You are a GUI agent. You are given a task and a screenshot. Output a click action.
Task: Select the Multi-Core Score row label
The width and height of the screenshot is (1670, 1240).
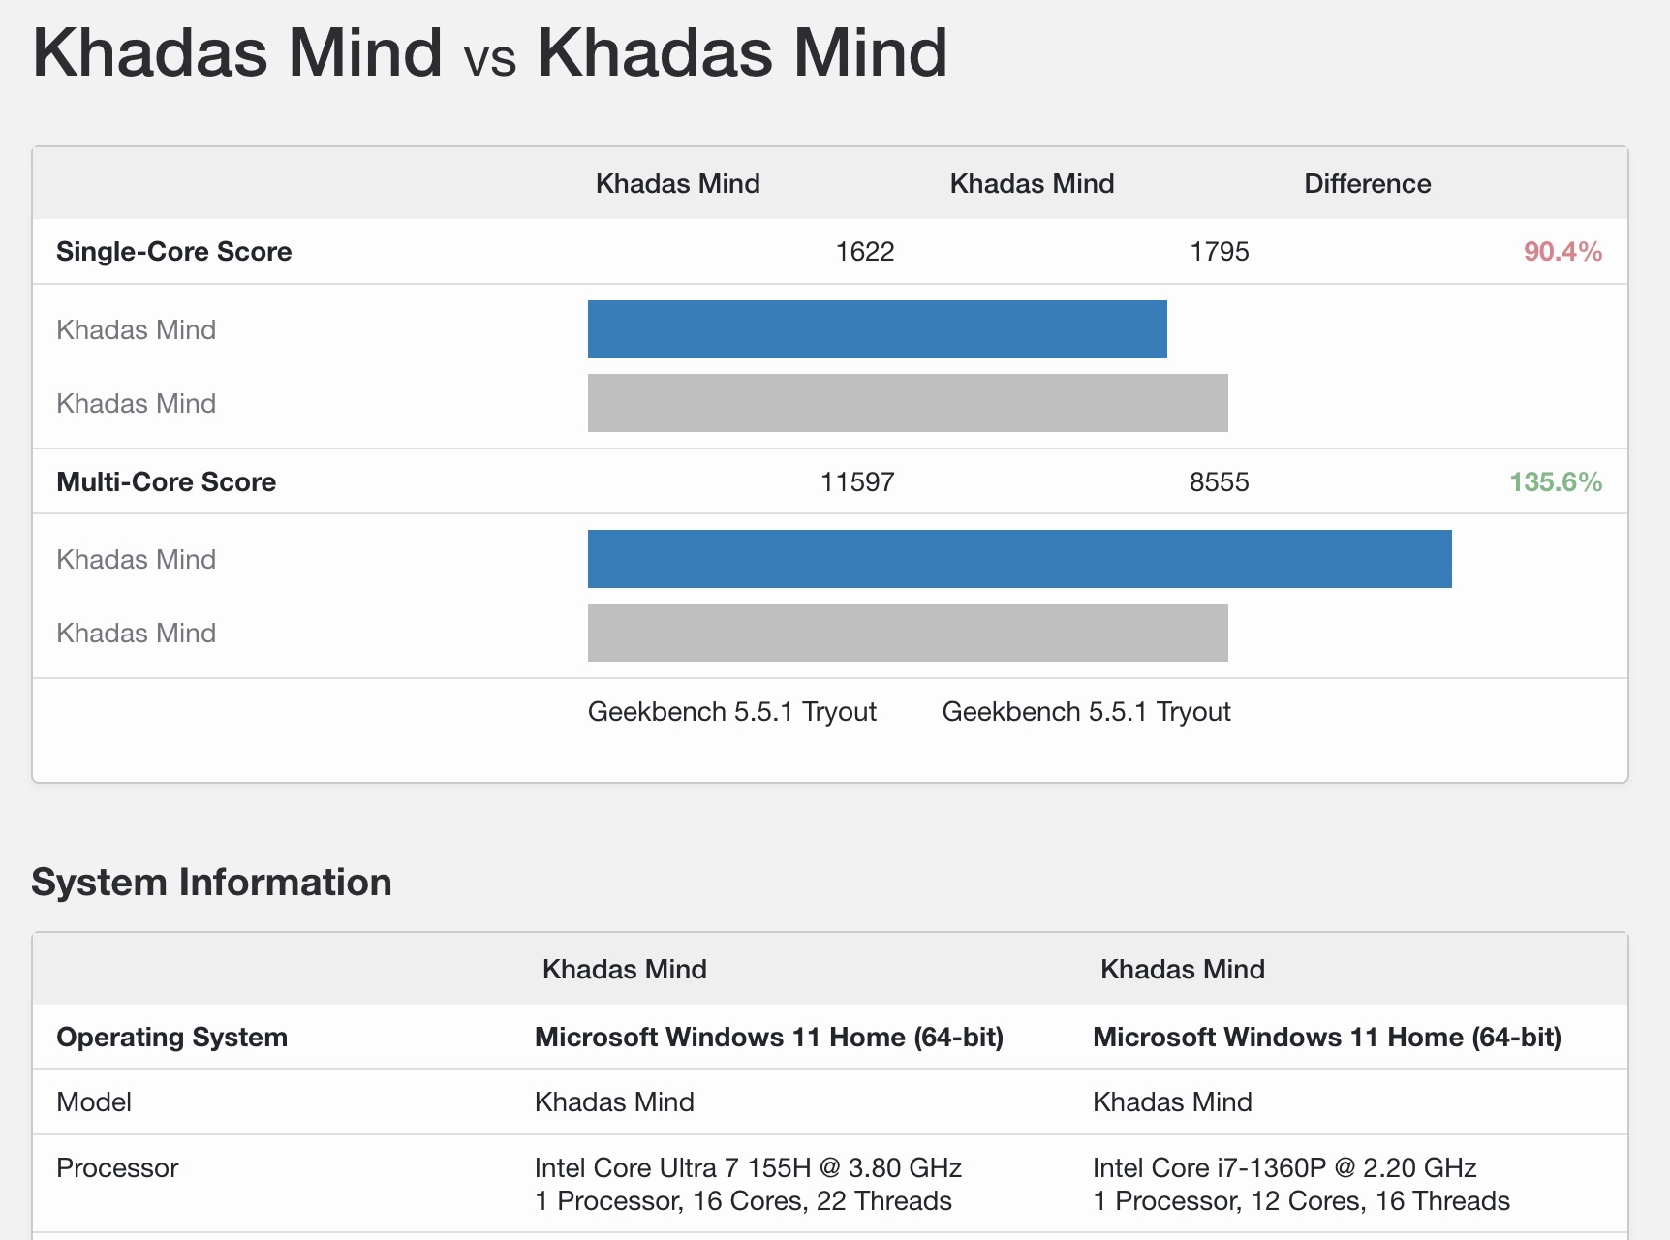coord(166,482)
